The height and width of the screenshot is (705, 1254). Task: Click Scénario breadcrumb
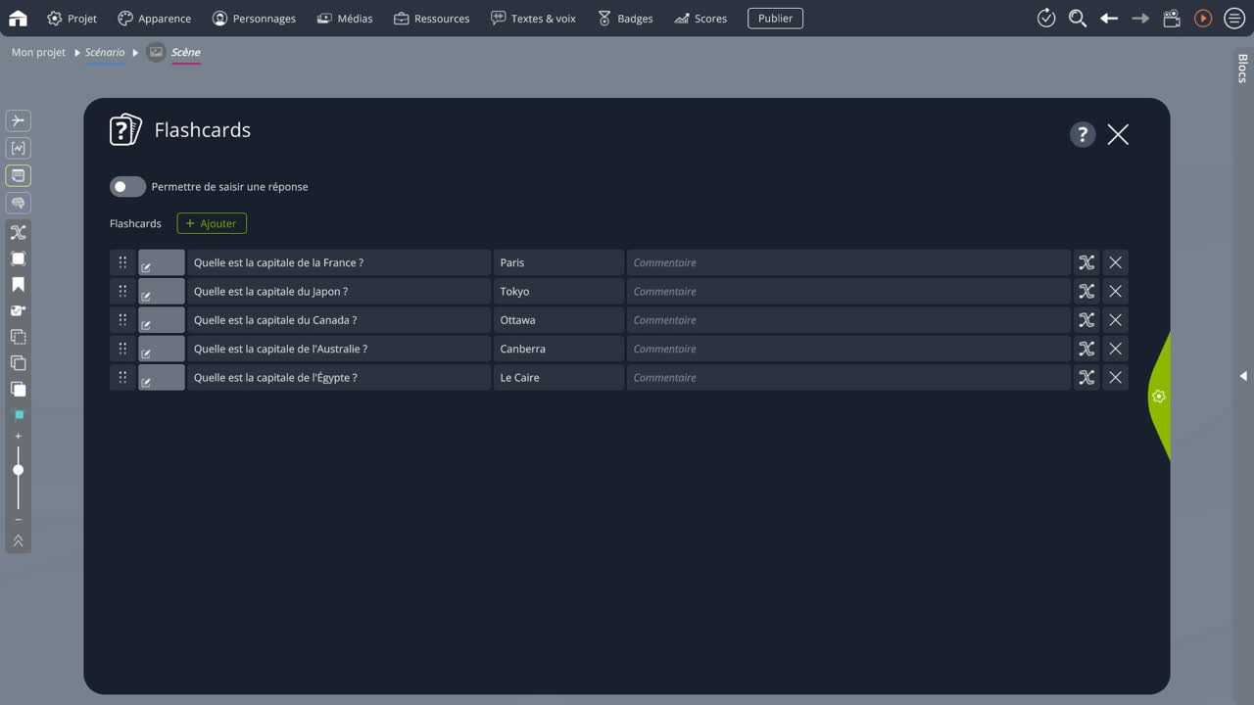point(105,52)
